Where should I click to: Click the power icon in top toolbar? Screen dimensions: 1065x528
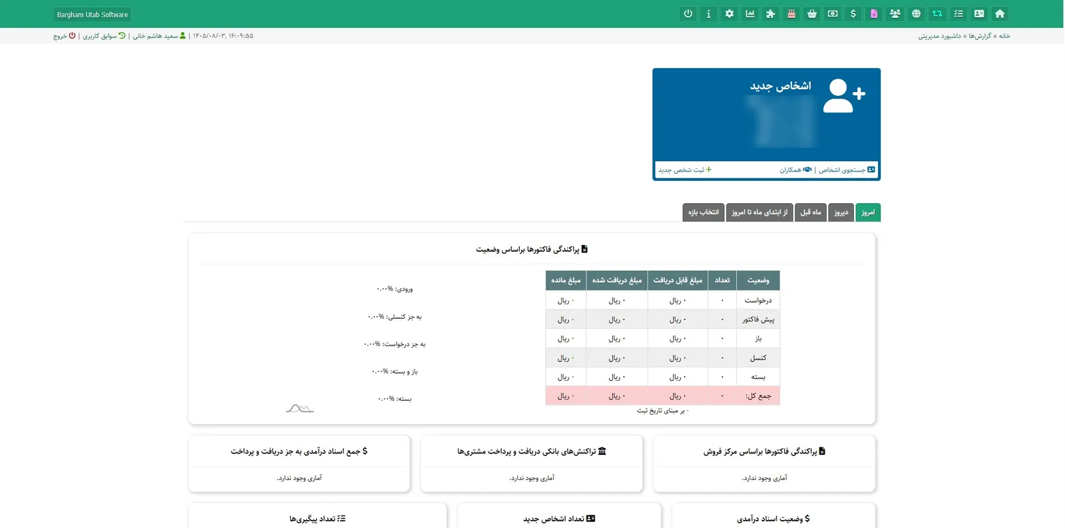point(688,14)
